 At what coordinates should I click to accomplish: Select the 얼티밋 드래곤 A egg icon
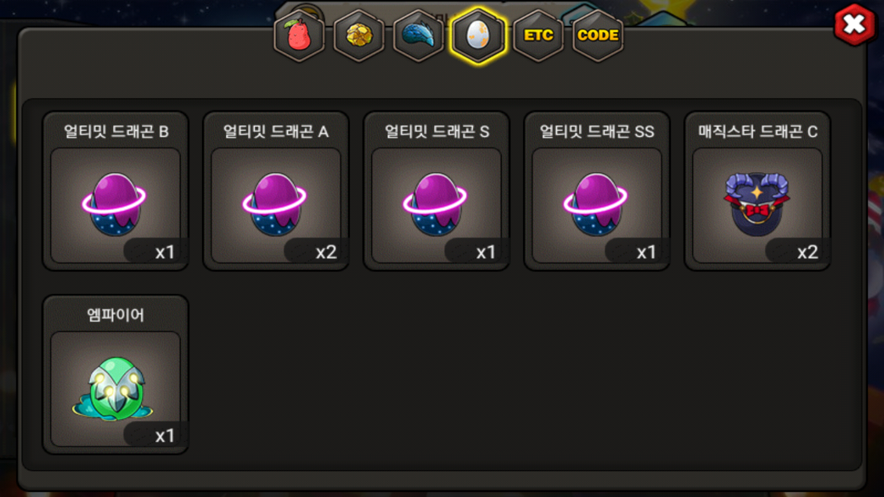(x=275, y=204)
